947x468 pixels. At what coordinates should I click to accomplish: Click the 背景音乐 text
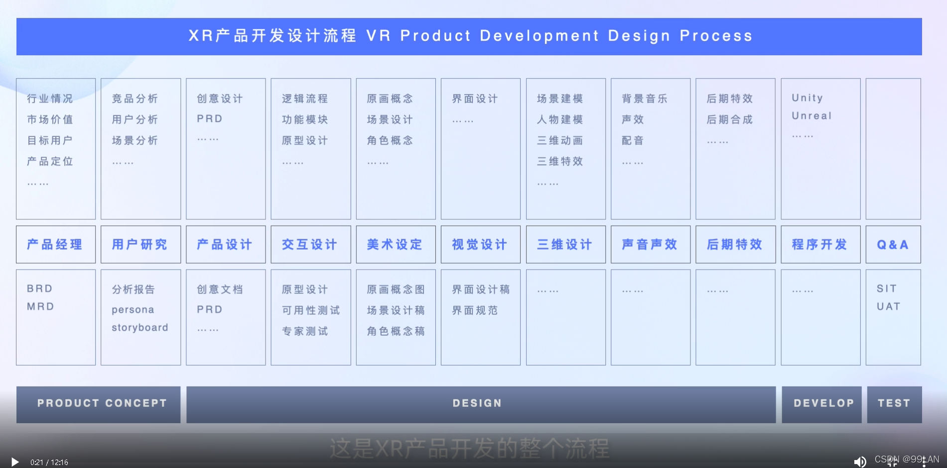tap(645, 98)
